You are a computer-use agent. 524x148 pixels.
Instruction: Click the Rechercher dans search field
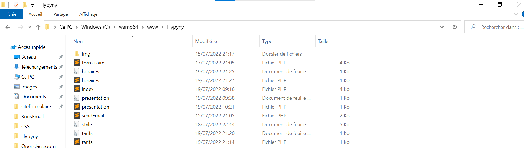494,27
